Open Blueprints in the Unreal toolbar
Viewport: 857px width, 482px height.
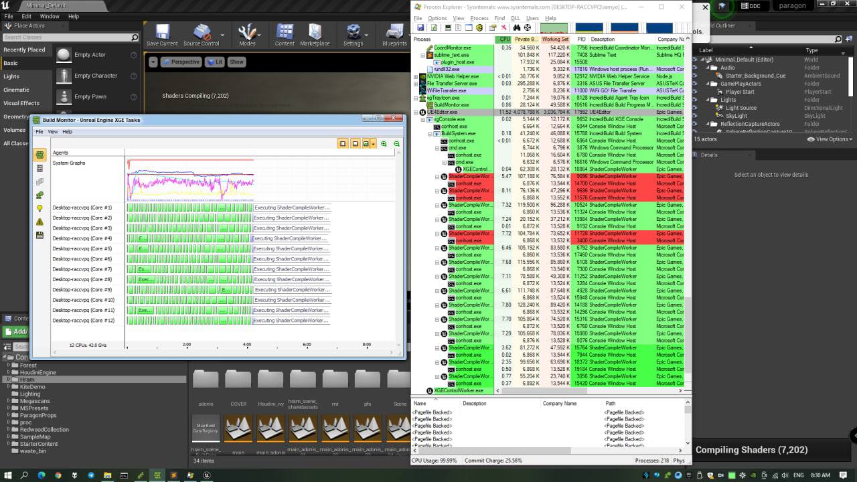point(394,35)
